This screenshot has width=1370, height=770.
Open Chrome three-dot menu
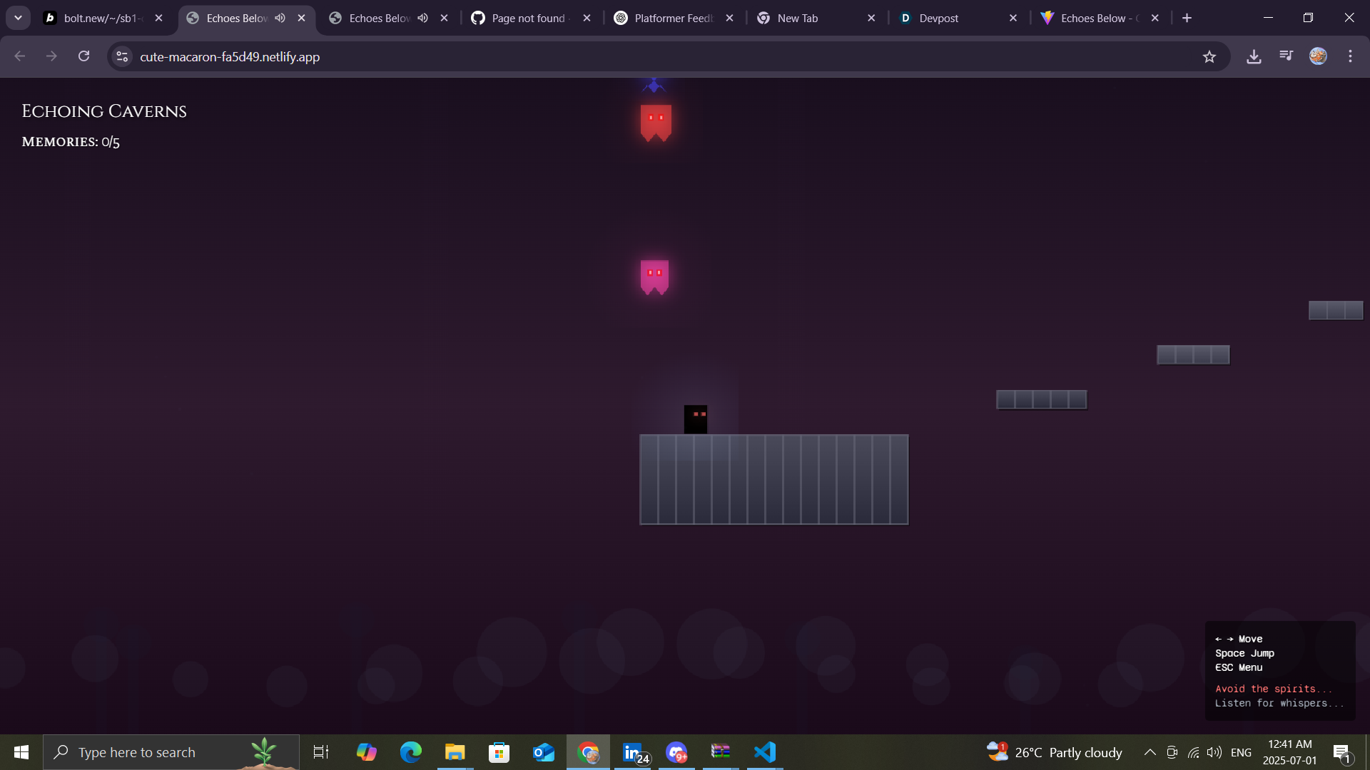(x=1350, y=56)
